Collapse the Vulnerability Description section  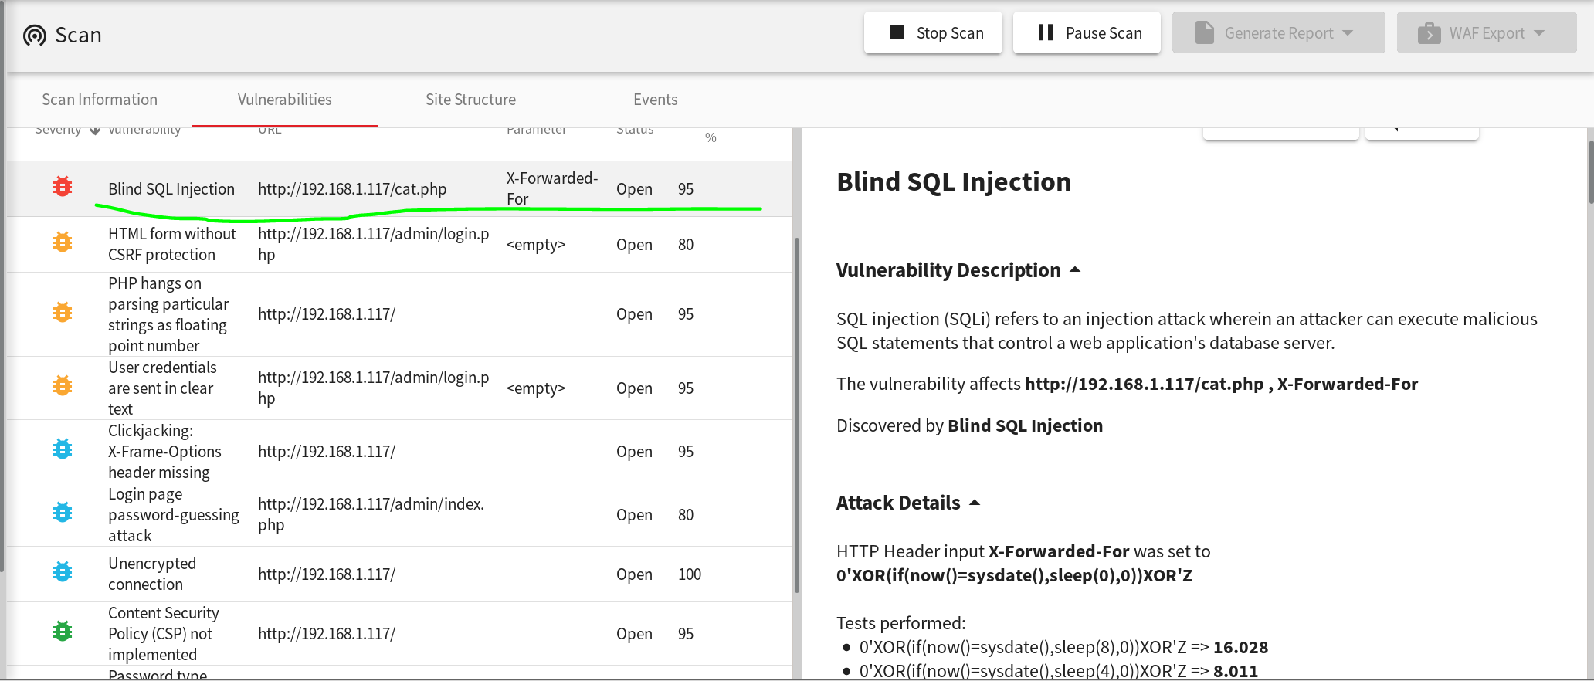[1075, 270]
